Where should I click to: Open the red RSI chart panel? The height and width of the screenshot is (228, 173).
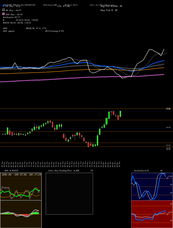coord(152,214)
